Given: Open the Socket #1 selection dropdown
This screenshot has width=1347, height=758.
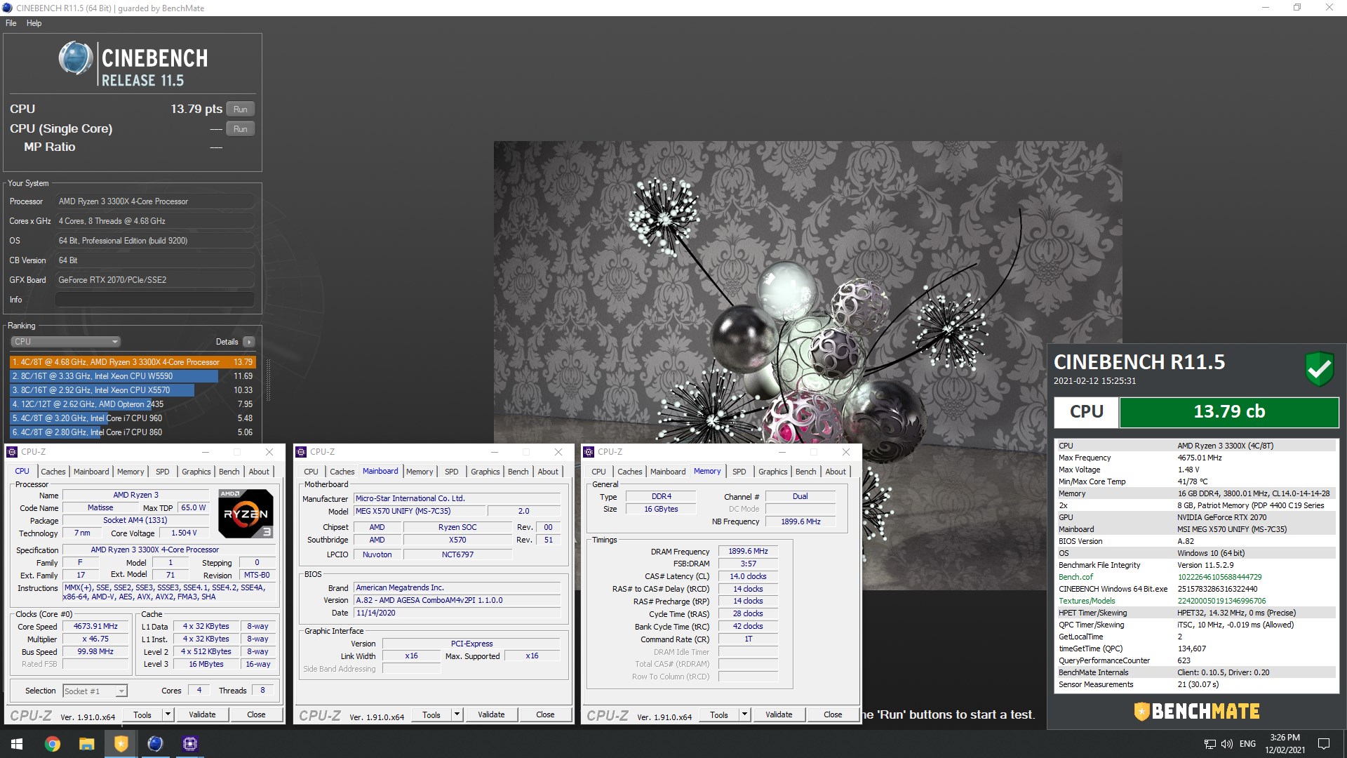Looking at the screenshot, I should point(95,691).
